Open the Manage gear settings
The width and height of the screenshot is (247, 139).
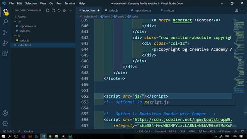[x=5, y=124]
